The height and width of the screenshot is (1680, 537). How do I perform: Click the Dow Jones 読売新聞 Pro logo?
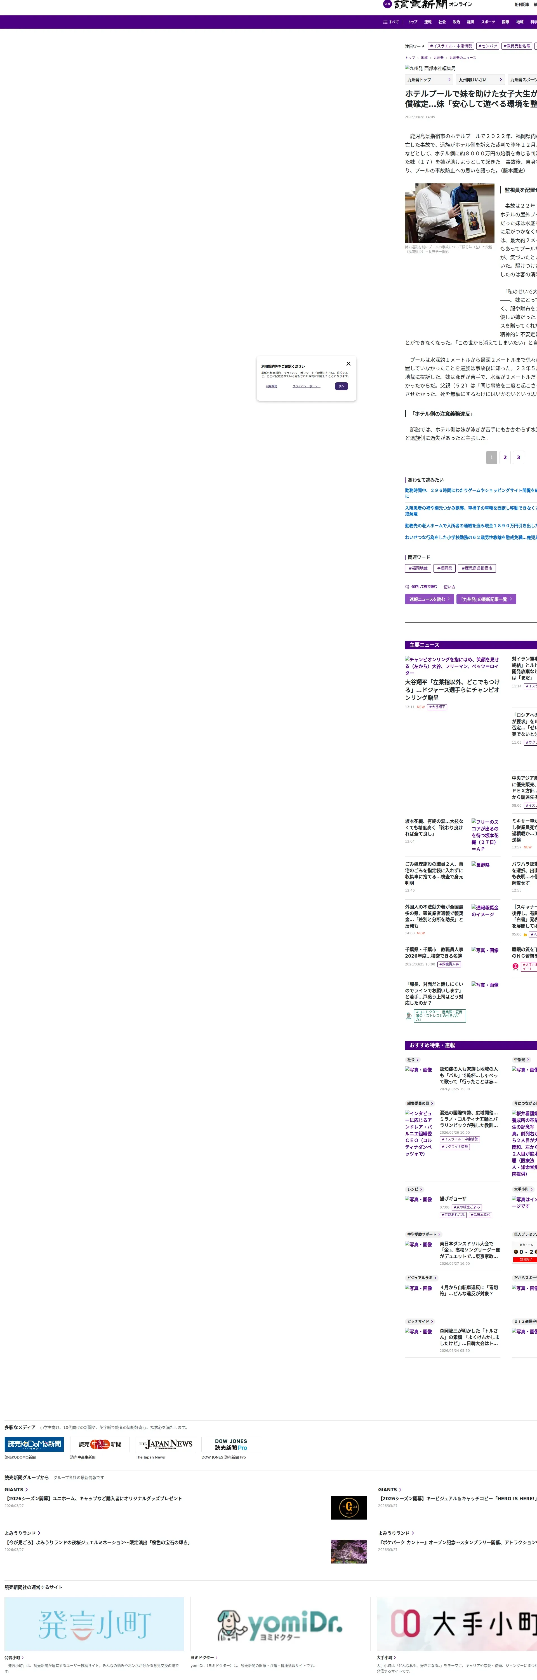[231, 1445]
